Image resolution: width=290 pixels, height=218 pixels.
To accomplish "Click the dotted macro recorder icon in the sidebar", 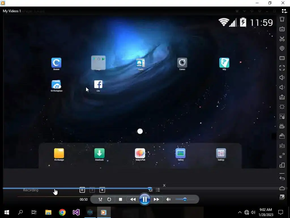I will coord(282,116).
